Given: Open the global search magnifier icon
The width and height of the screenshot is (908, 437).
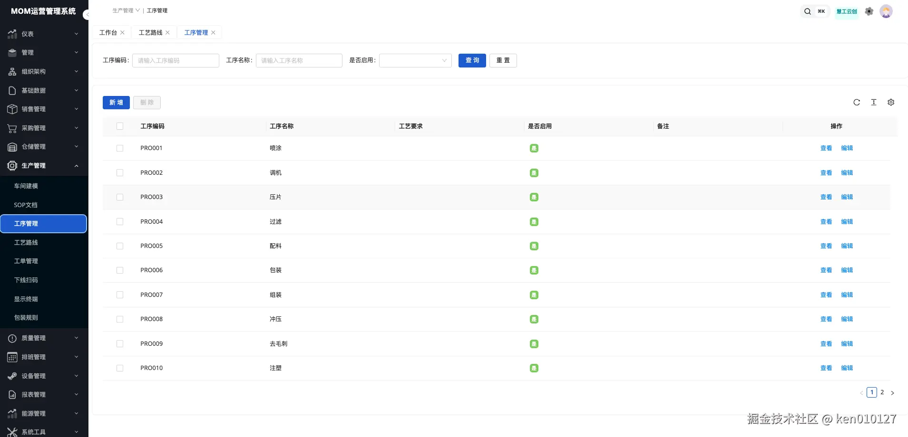Looking at the screenshot, I should (807, 11).
